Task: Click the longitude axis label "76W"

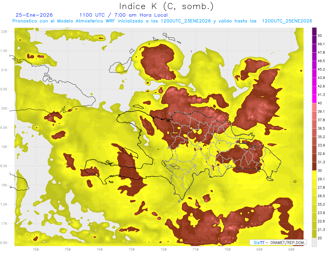Action: coord(36,249)
